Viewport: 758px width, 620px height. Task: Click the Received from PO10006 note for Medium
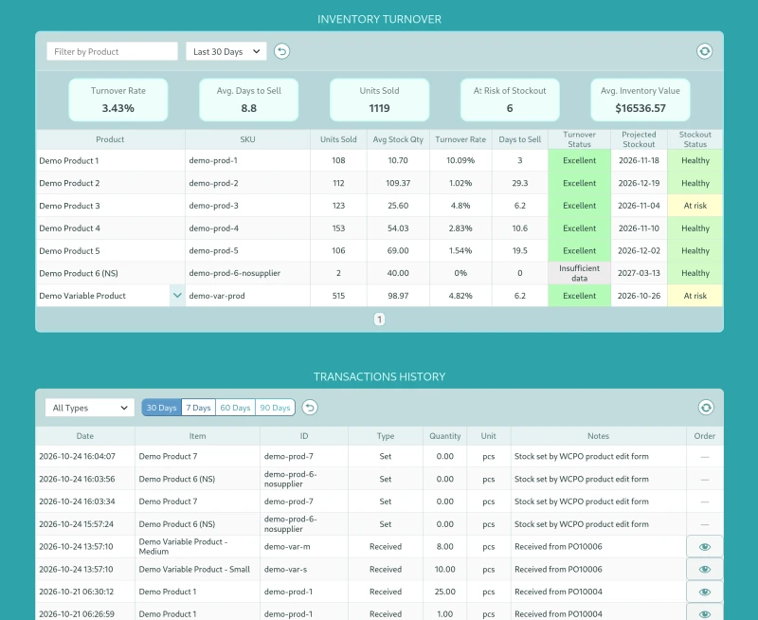[558, 546]
